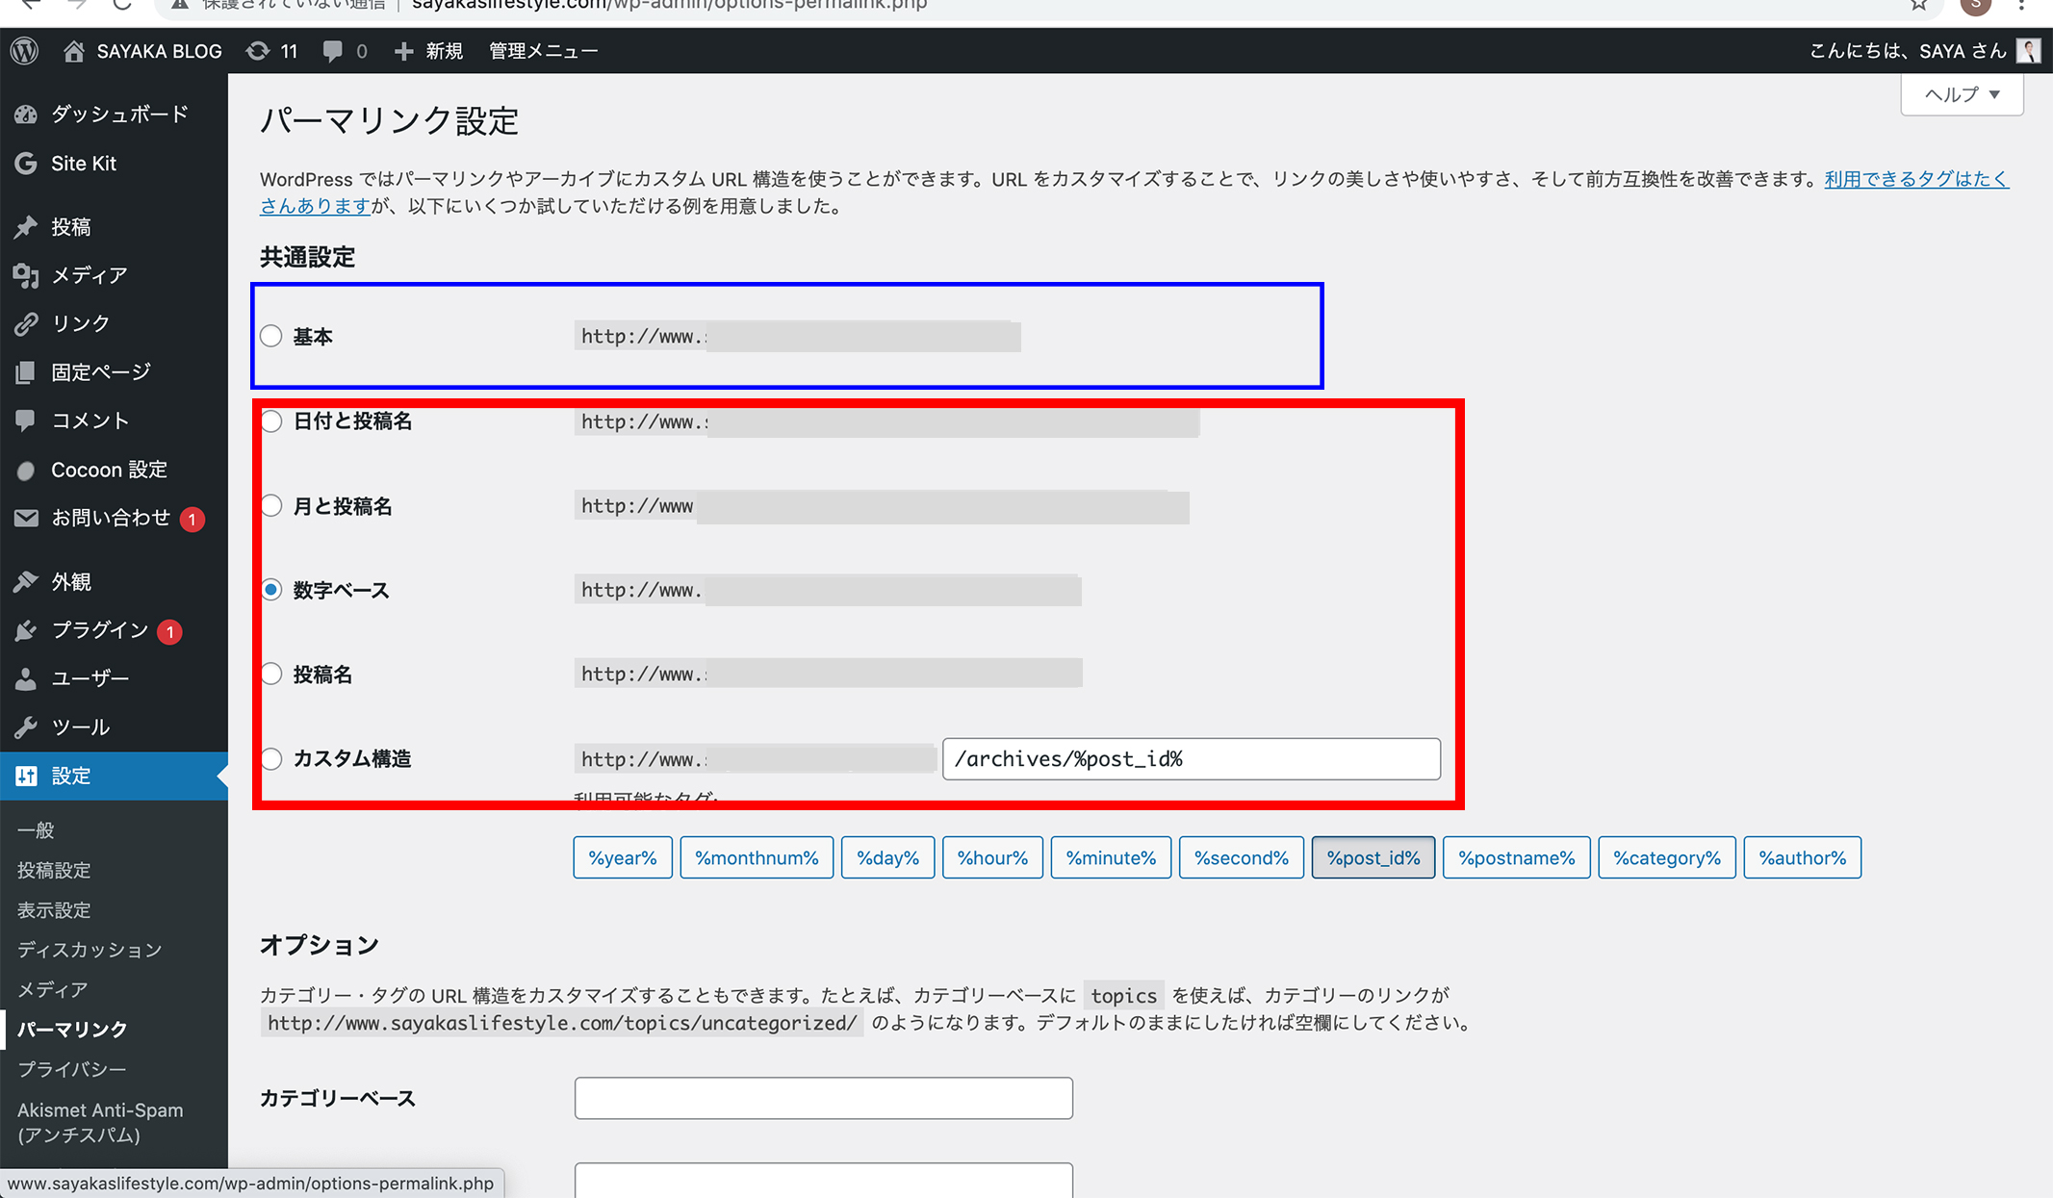Insert the %monthnum% tag
Image resolution: width=2053 pixels, height=1198 pixels.
757,857
